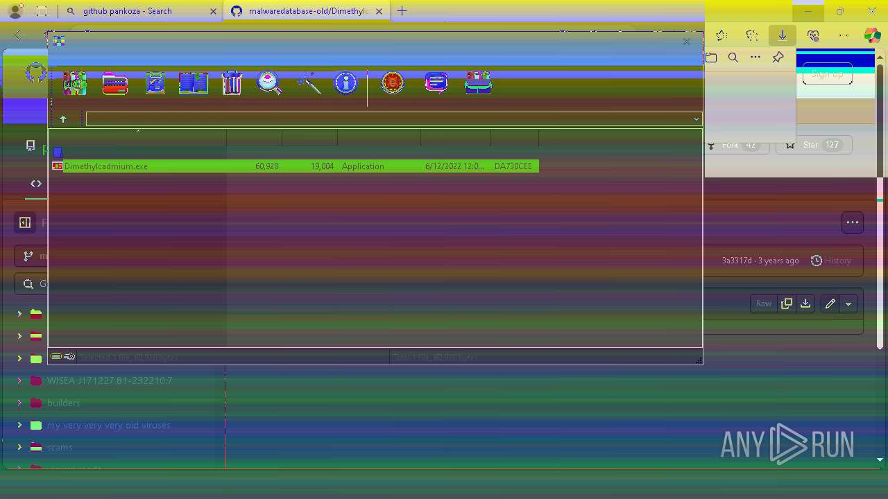Open the GitHub file more-actions ellipsis button
This screenshot has height=499, width=888.
coord(853,222)
